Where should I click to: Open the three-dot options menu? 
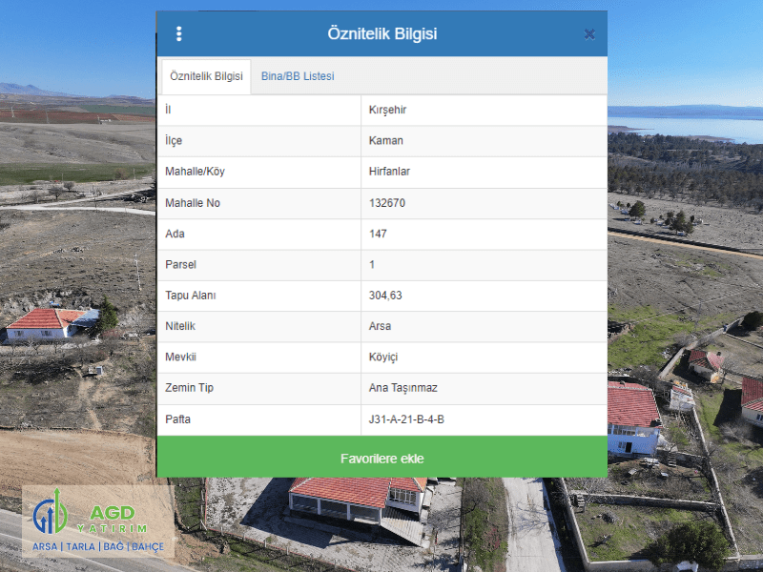coord(178,34)
